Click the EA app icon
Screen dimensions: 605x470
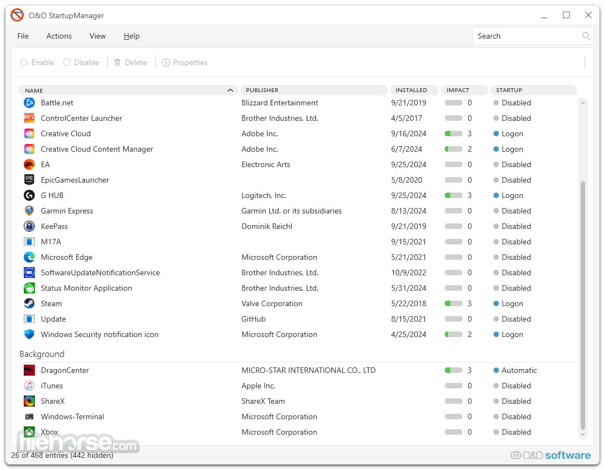click(29, 164)
